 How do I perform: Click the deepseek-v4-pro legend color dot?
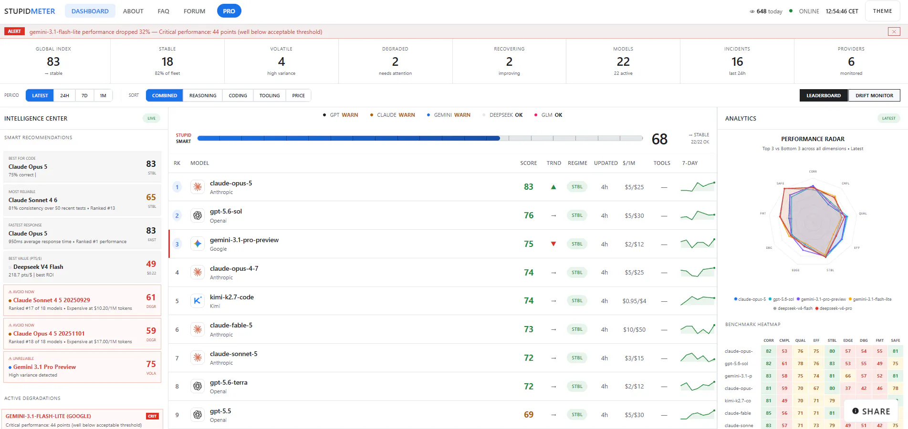point(817,308)
